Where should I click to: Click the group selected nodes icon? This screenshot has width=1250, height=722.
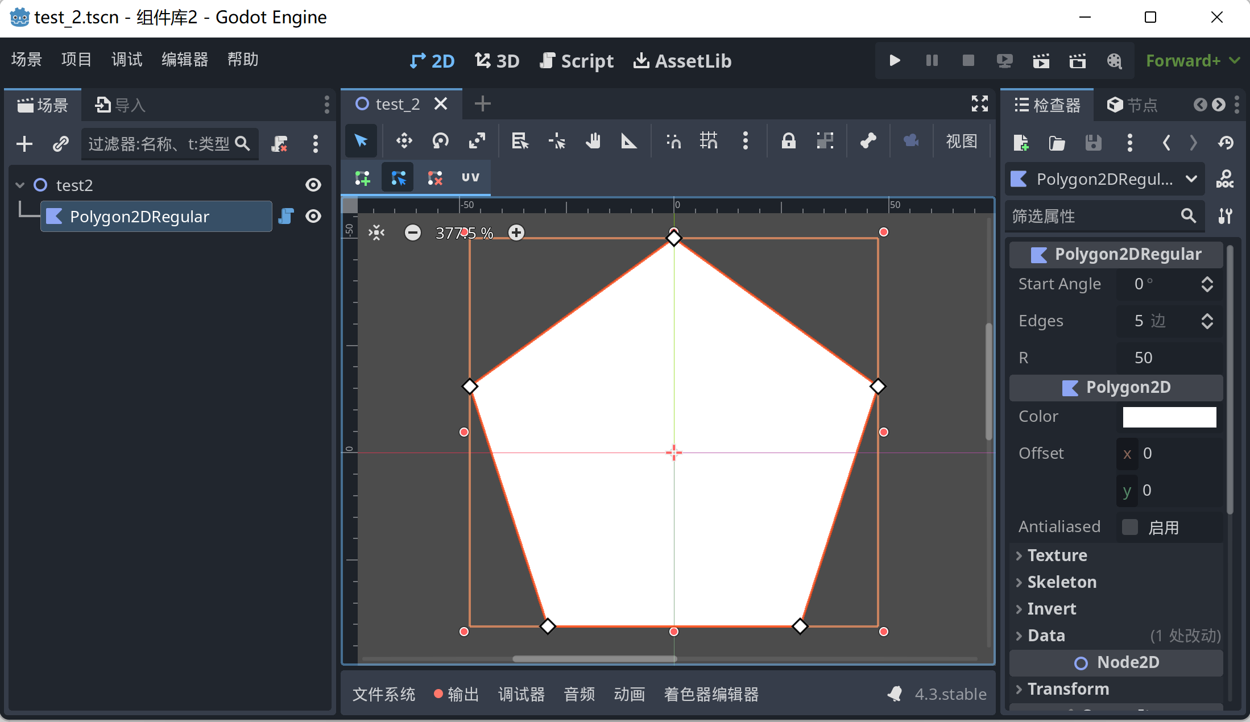click(825, 140)
